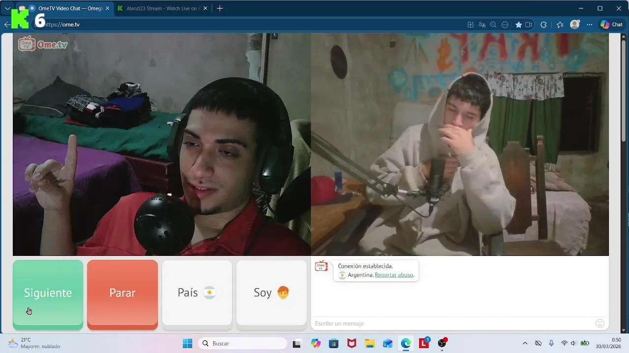The image size is (629, 353).
Task: Click the battery tray icon
Action: pyautogui.click(x=585, y=343)
